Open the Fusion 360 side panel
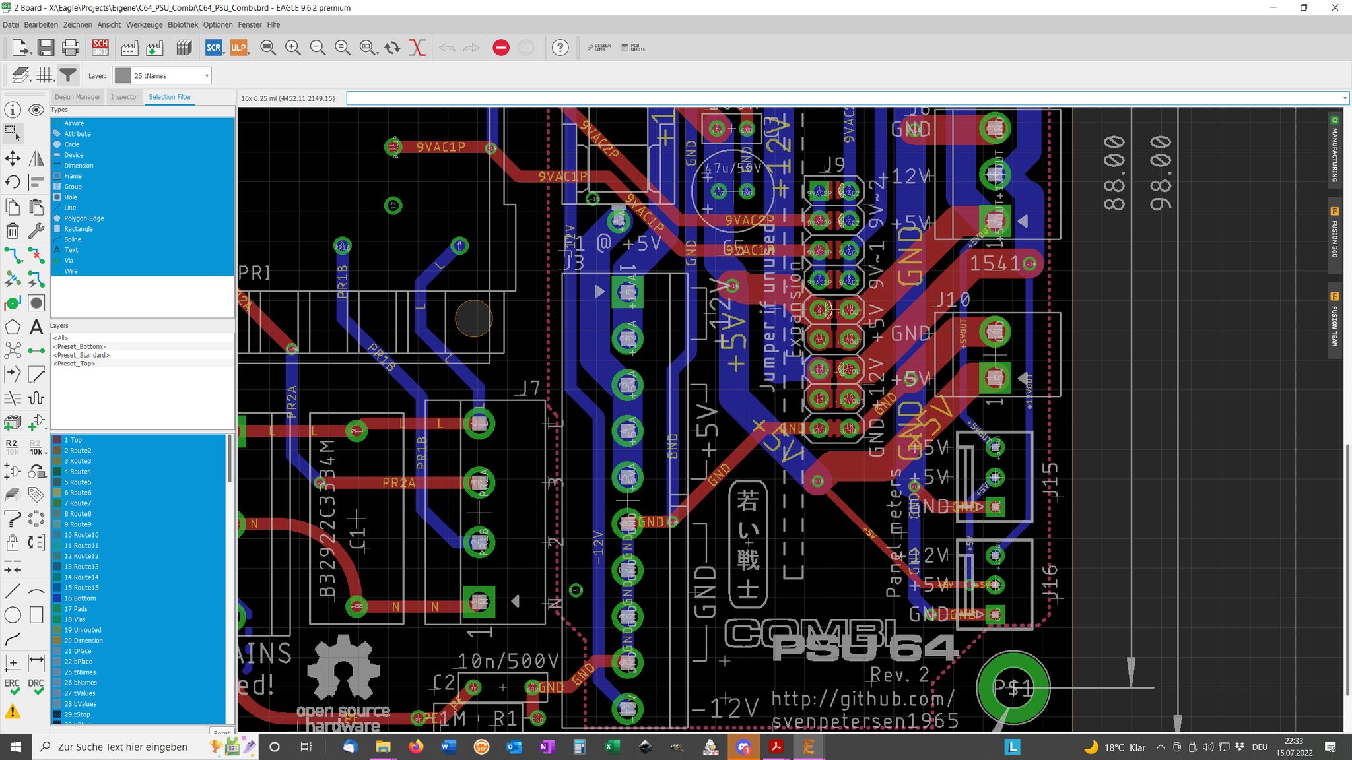This screenshot has width=1352, height=760. (1334, 234)
